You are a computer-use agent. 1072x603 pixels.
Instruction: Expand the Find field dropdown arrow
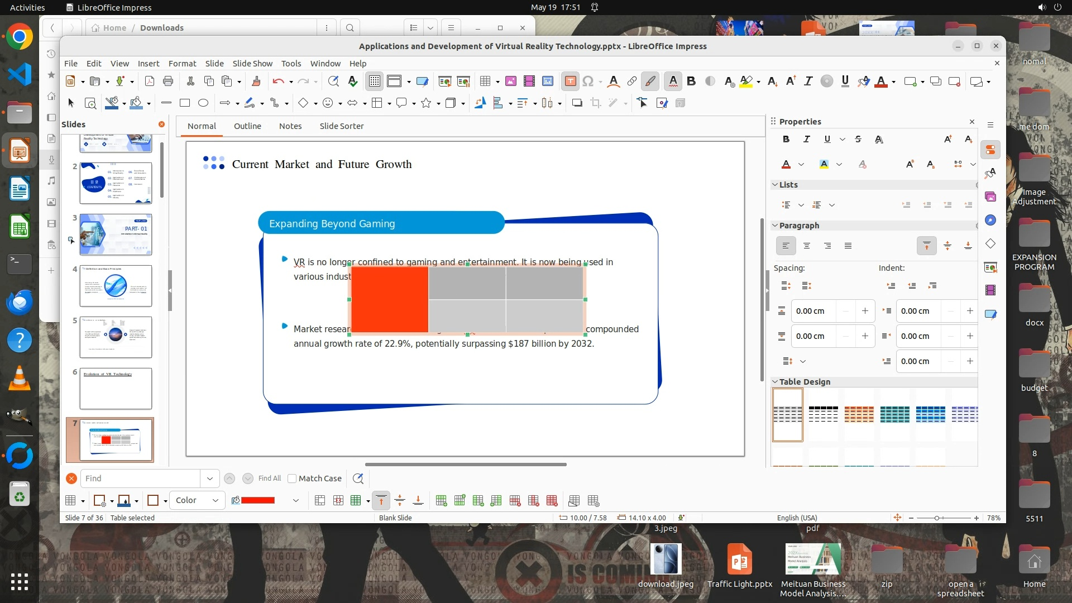tap(209, 478)
